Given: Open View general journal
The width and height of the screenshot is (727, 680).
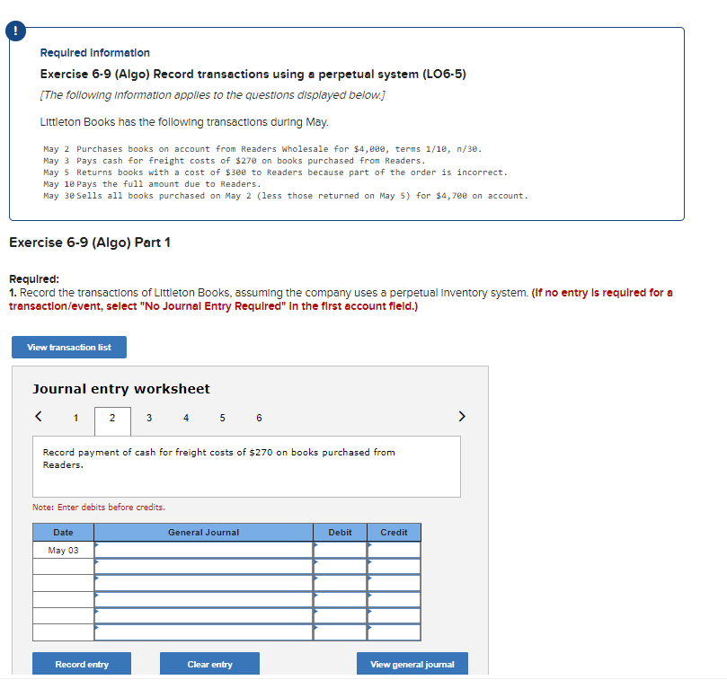Looking at the screenshot, I should click(x=412, y=664).
